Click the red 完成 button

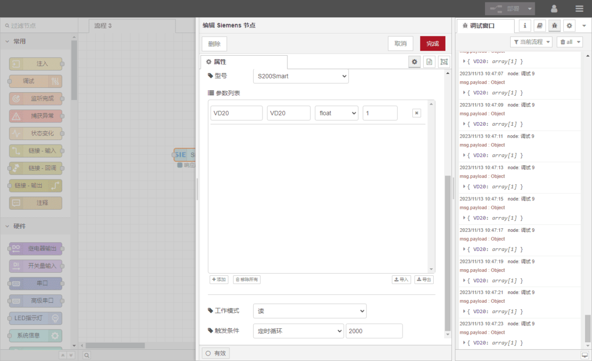pos(432,43)
